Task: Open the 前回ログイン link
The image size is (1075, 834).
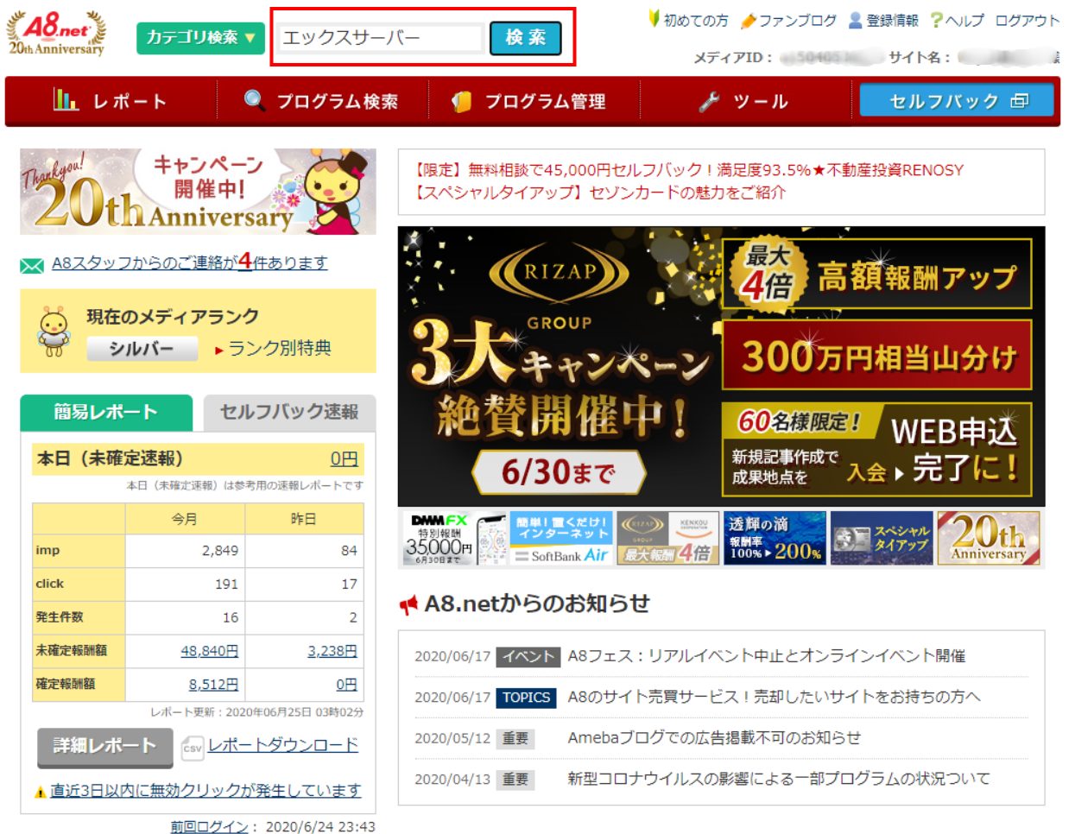Action: (x=208, y=826)
